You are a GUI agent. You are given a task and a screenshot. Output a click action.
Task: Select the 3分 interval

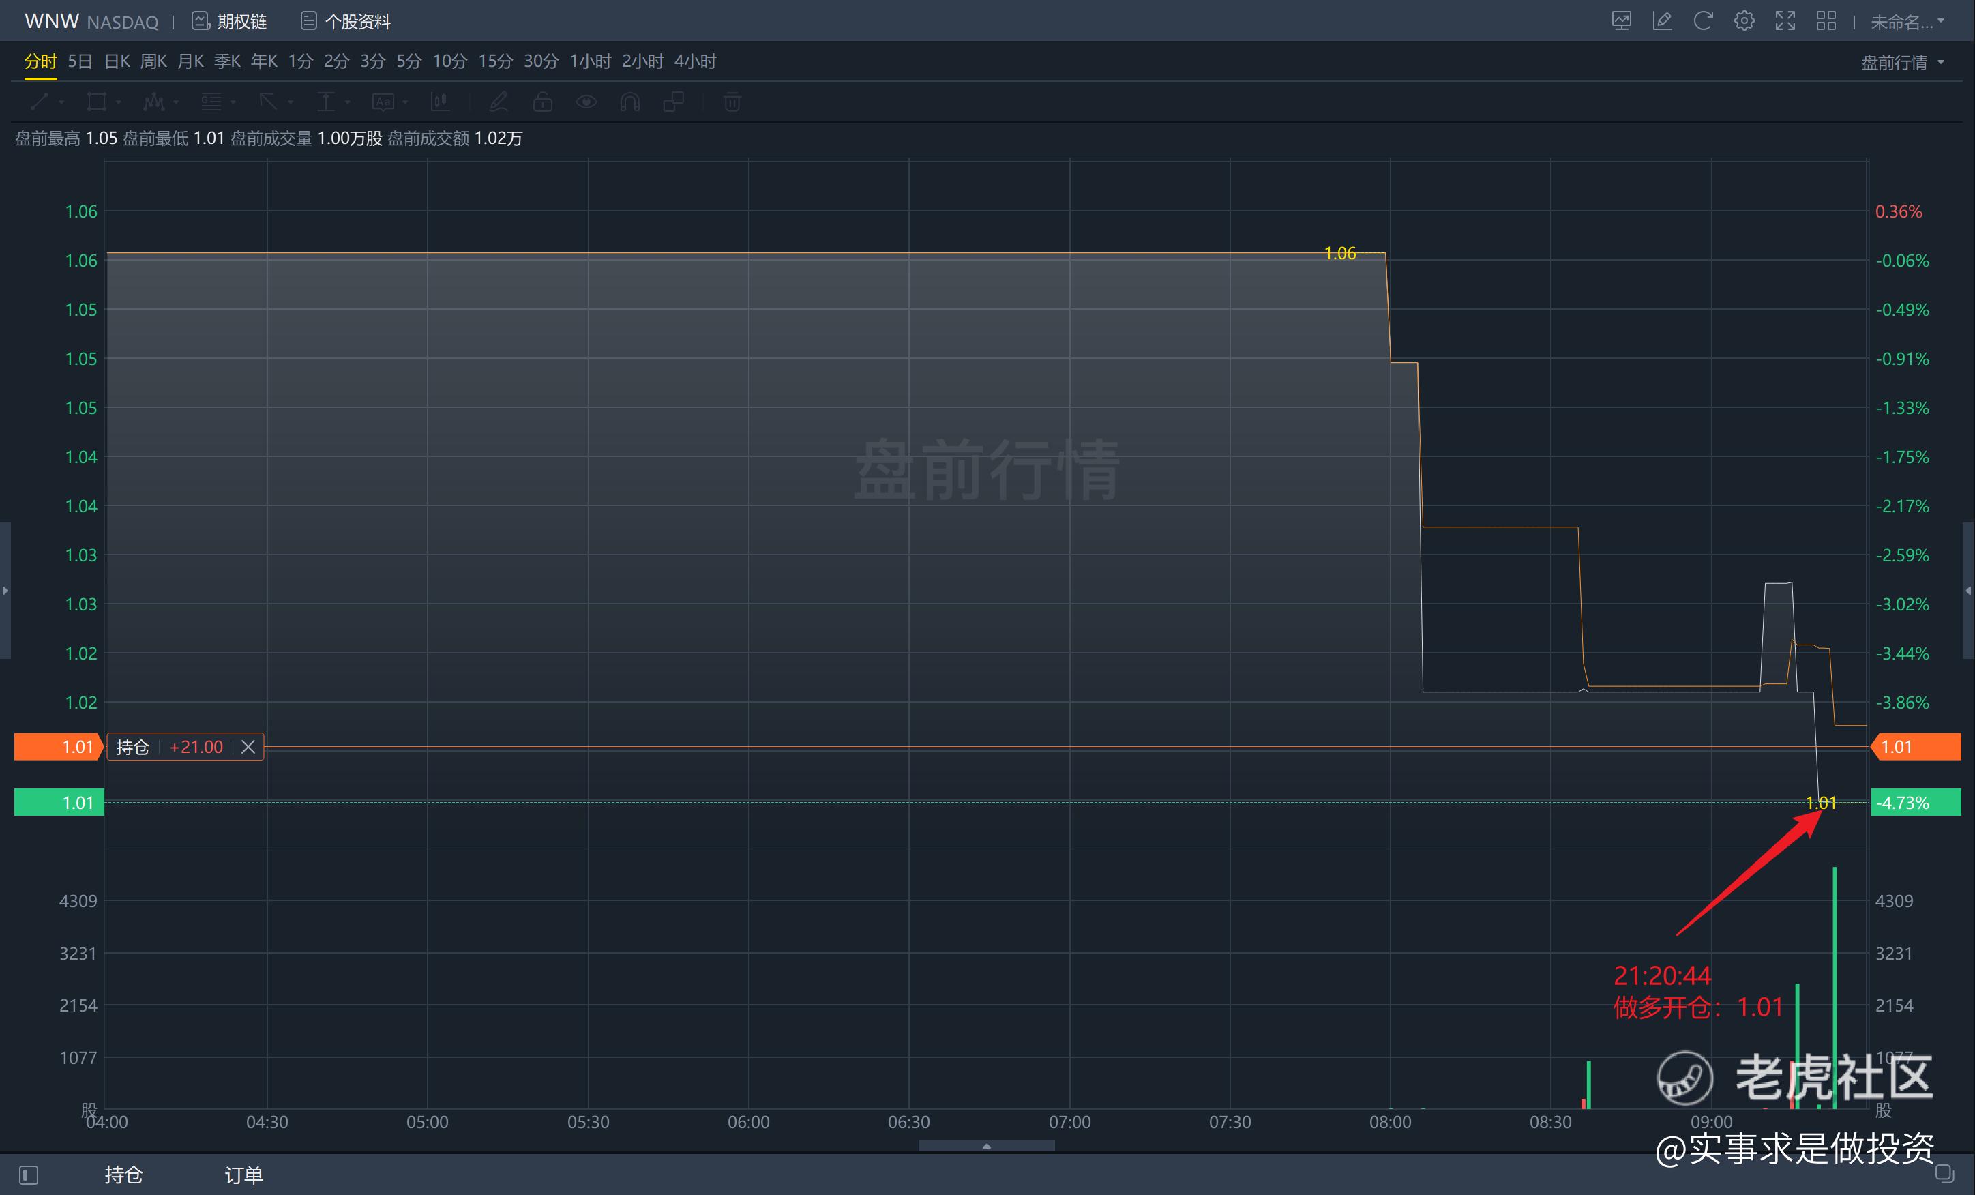[372, 61]
